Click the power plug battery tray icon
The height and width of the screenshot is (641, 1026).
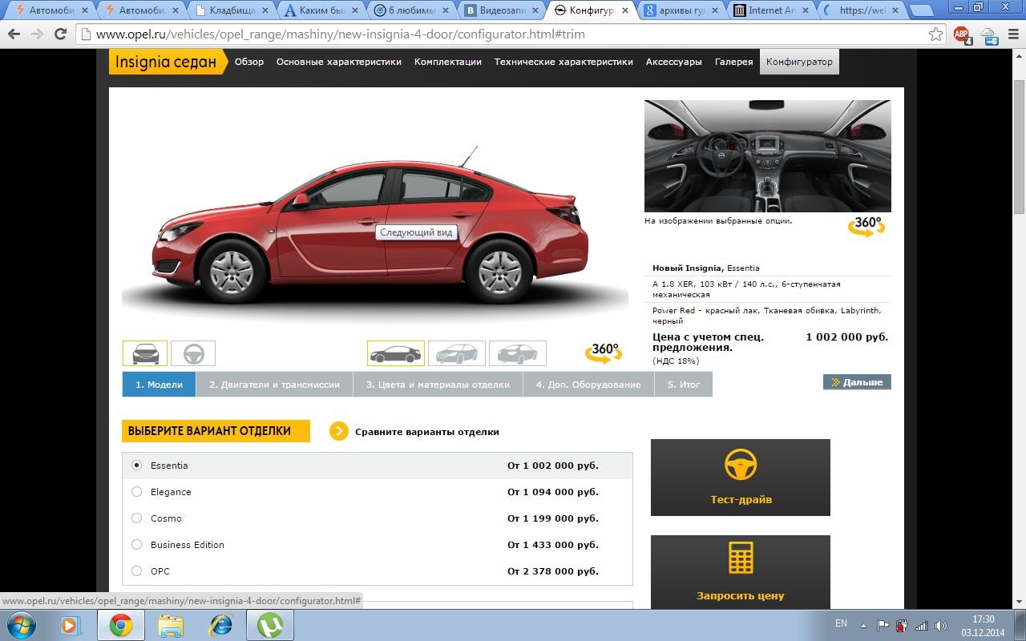(x=903, y=625)
